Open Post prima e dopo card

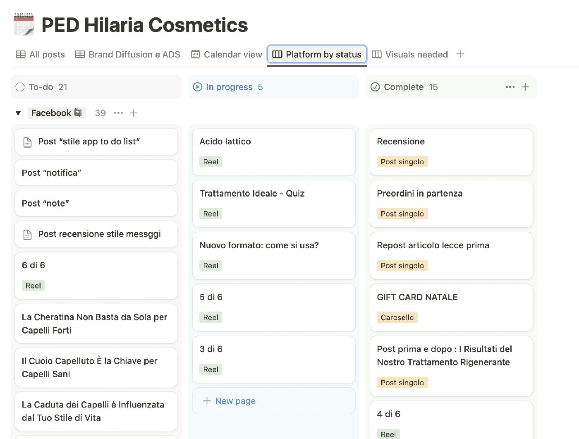point(451,366)
